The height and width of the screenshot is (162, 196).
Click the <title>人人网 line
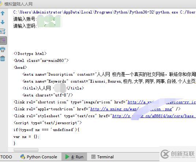pyautogui.click(x=53, y=88)
